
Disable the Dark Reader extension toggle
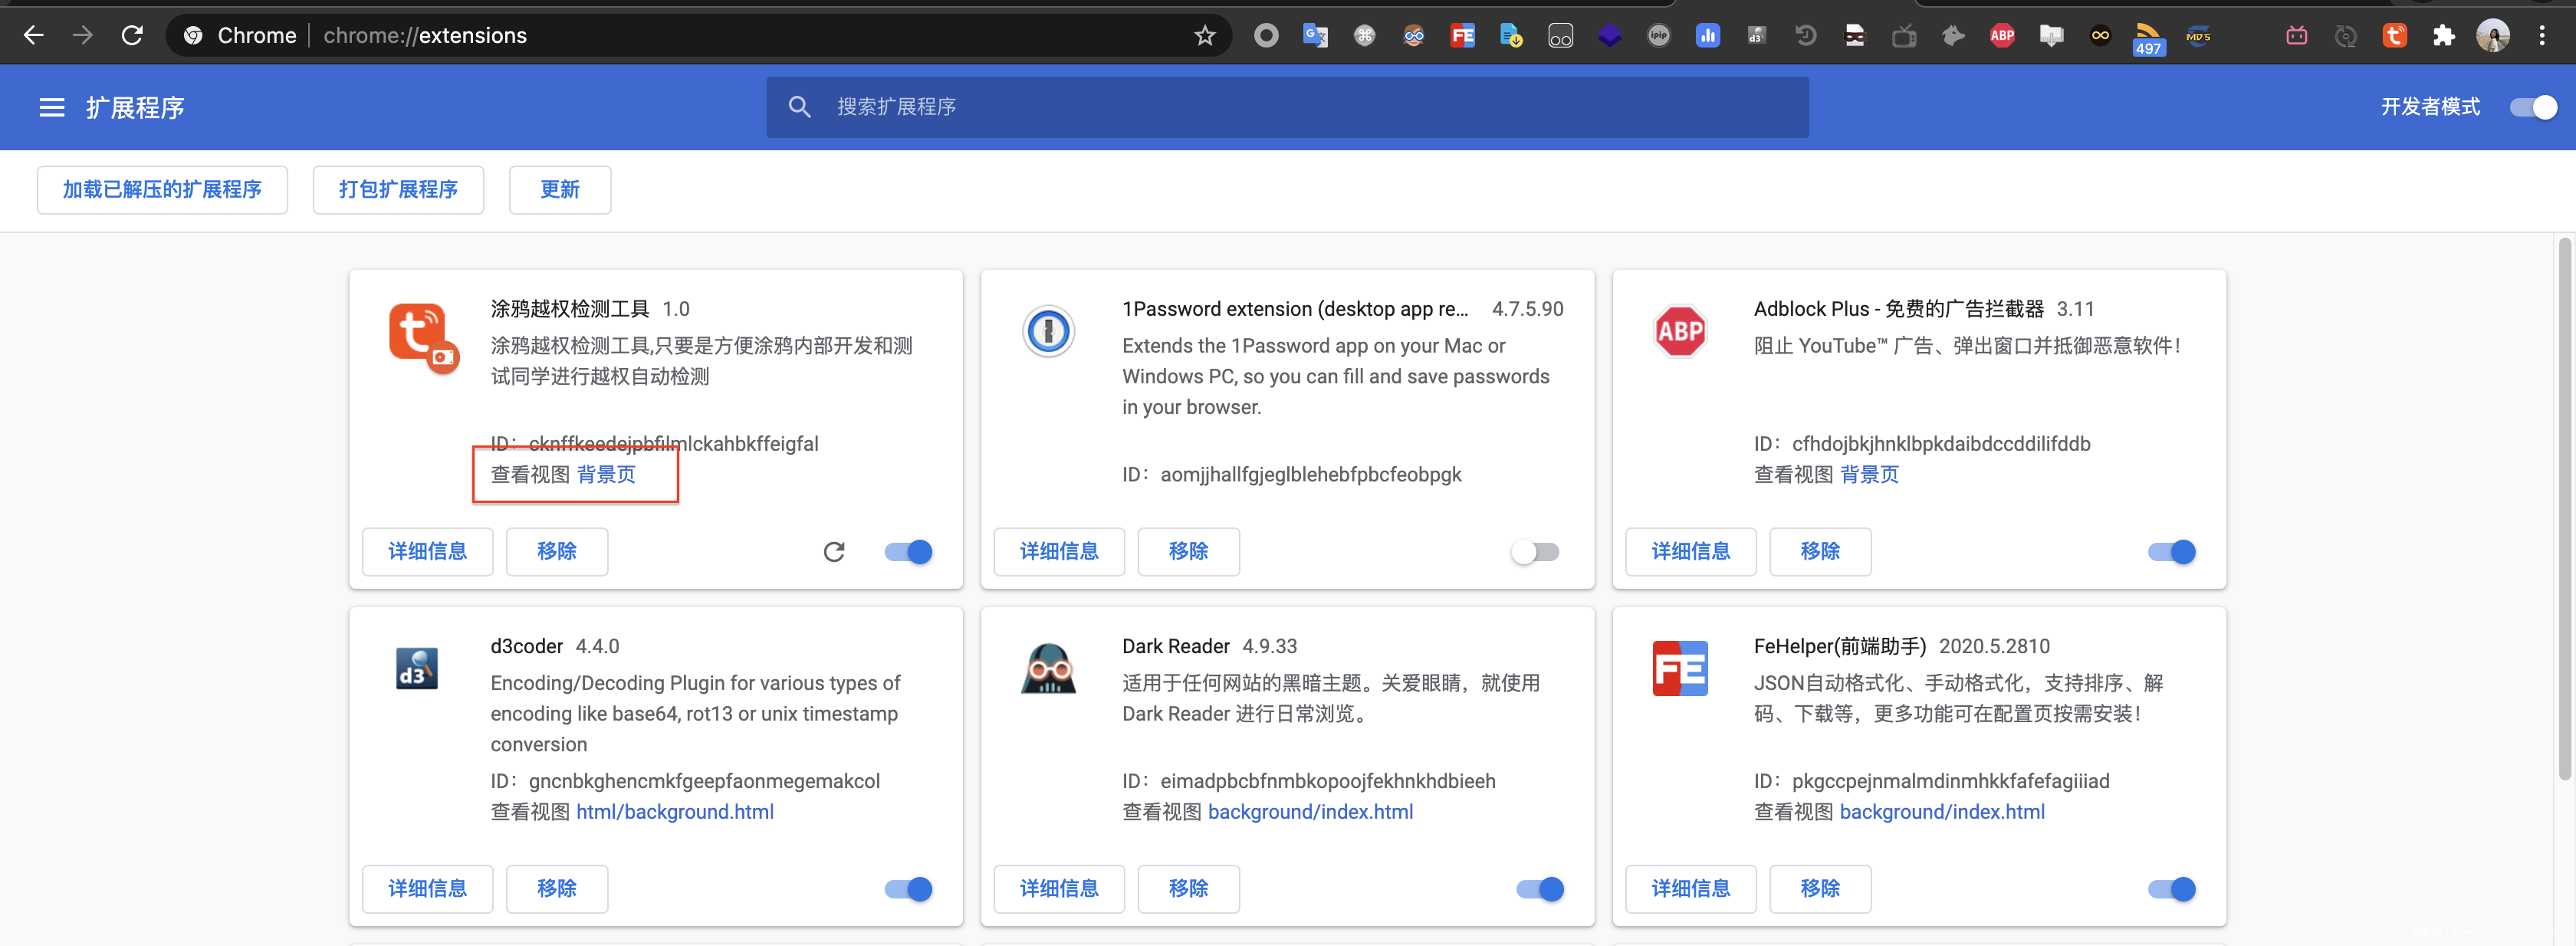pos(1540,889)
